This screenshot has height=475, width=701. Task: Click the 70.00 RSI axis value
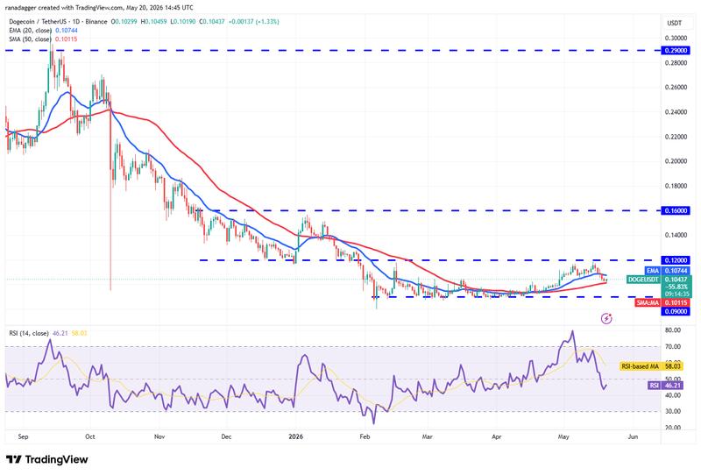pyautogui.click(x=673, y=347)
